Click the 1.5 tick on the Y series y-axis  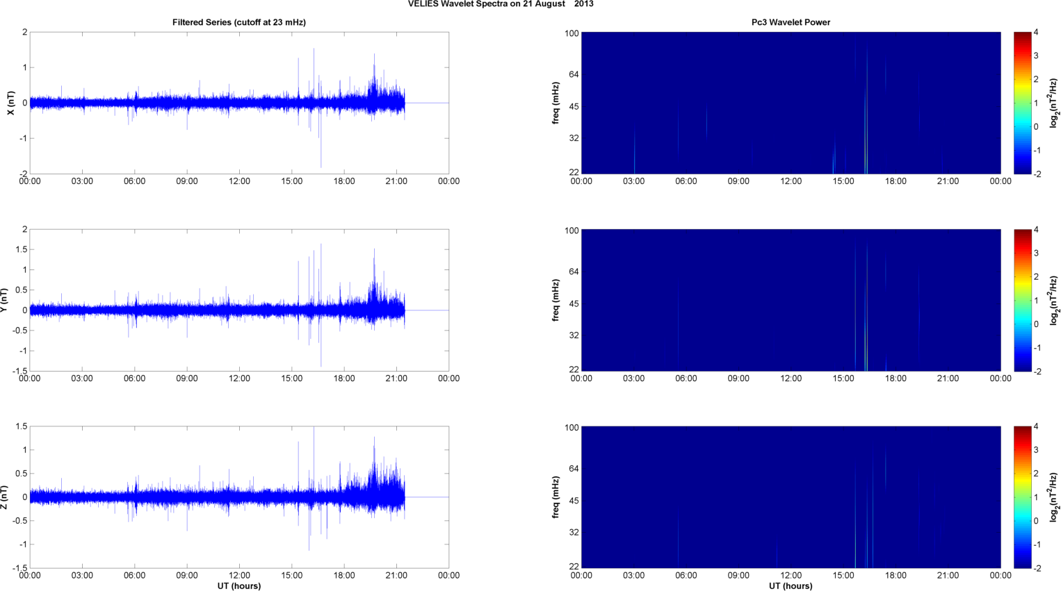[x=22, y=249]
